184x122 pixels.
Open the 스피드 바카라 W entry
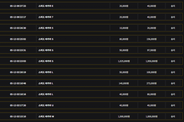click(x=91, y=116)
